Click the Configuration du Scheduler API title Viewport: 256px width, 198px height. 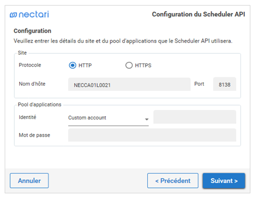pyautogui.click(x=198, y=14)
